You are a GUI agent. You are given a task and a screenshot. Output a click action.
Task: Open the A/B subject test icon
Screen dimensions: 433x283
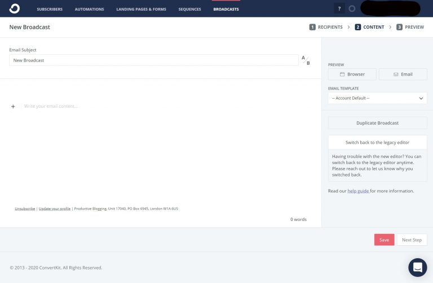[306, 60]
